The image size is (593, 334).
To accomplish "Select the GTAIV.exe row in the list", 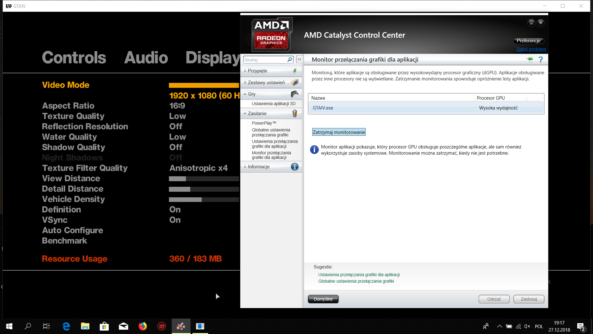I will point(426,108).
